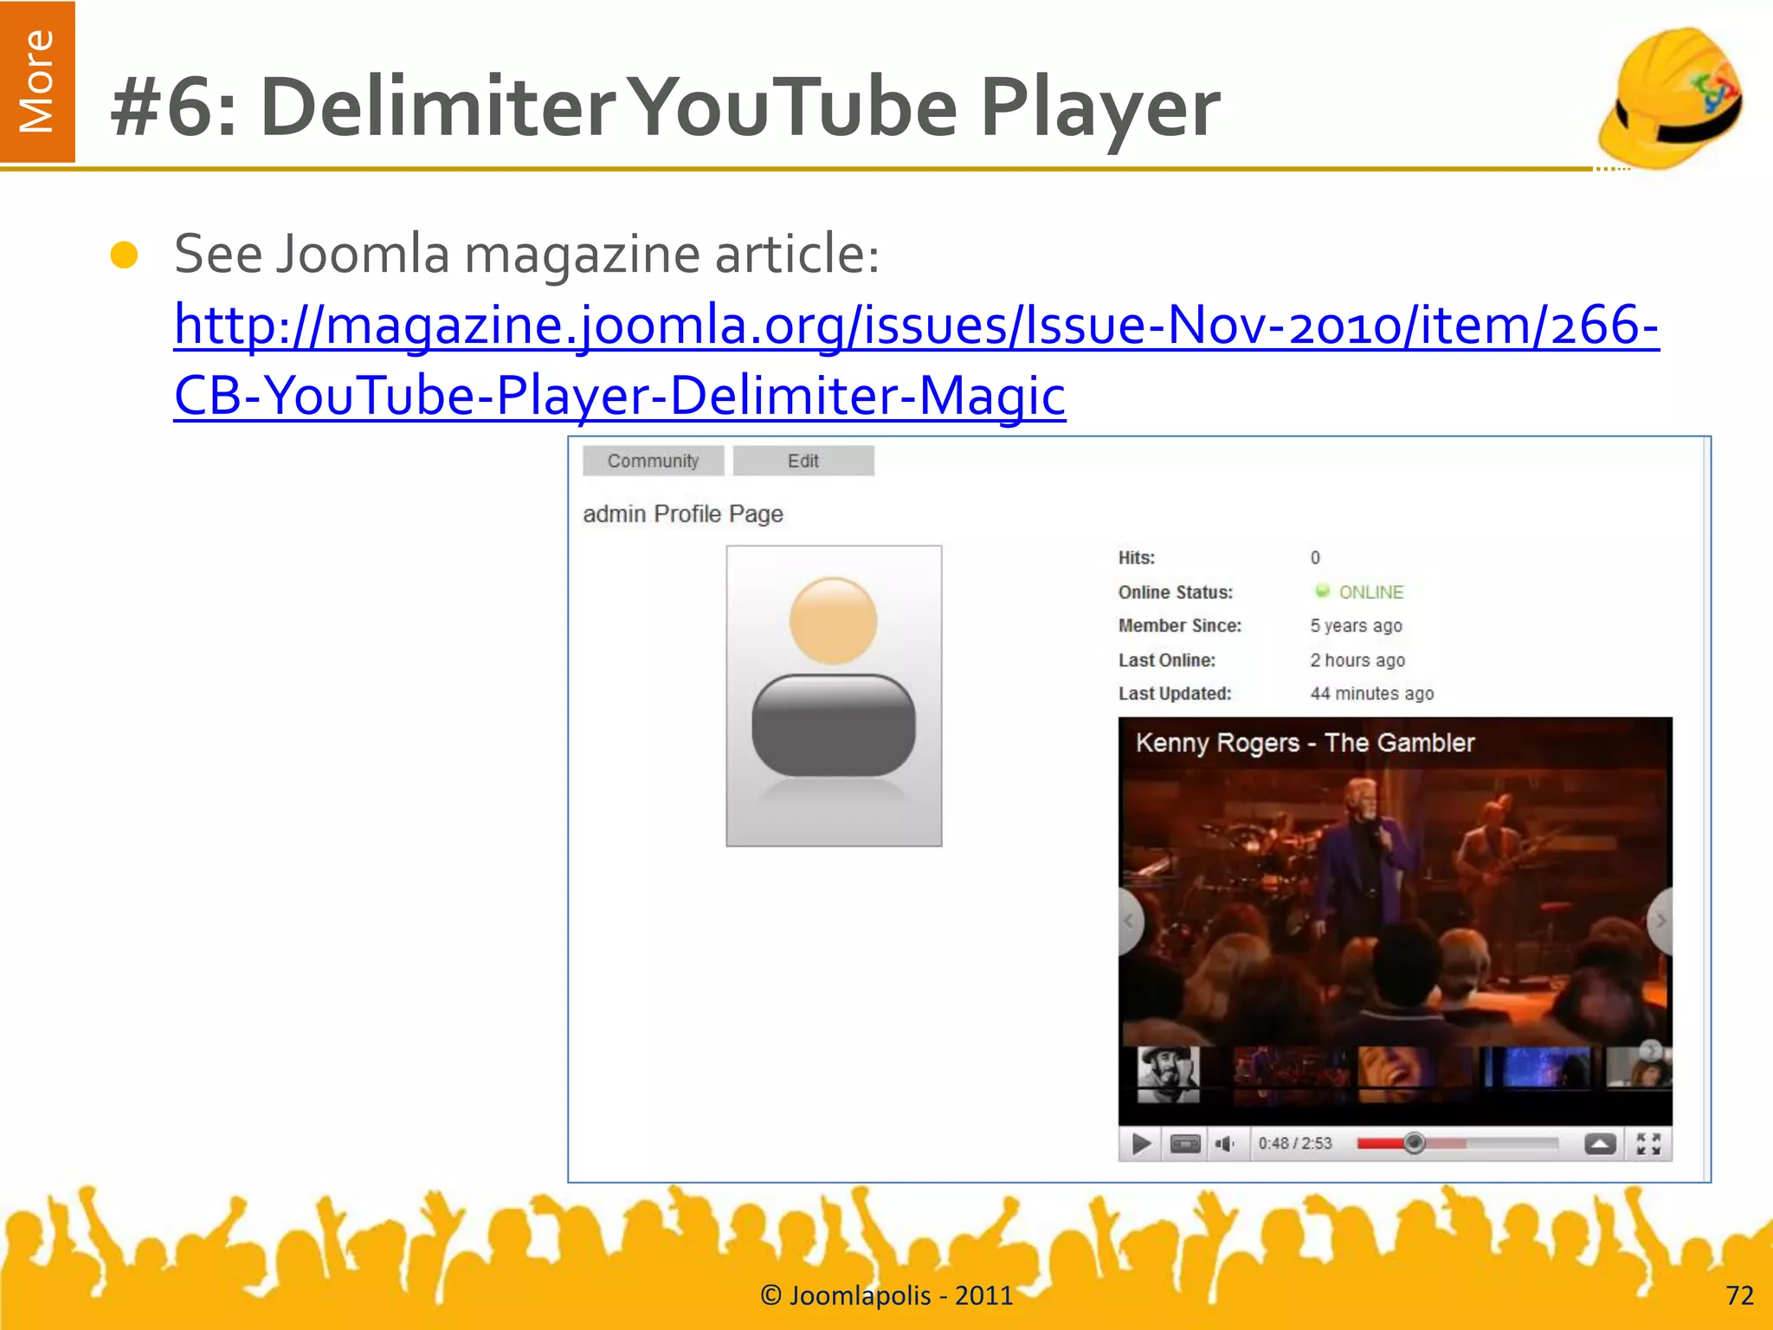This screenshot has width=1773, height=1330.
Task: Click the '© Joomlapolis - 2011' footer text
Action: point(886,1295)
